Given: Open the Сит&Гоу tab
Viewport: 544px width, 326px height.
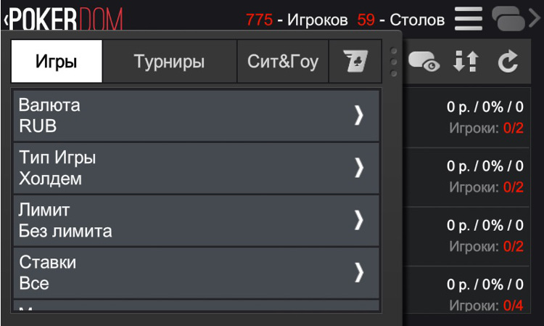Looking at the screenshot, I should click(x=282, y=62).
